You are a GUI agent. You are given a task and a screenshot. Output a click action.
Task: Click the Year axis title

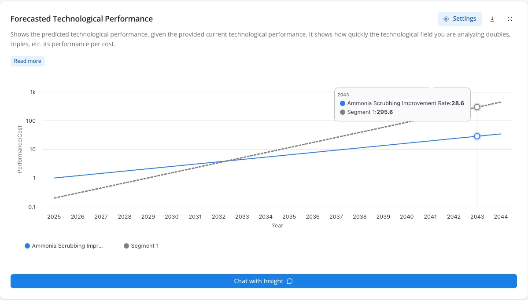coord(277,225)
